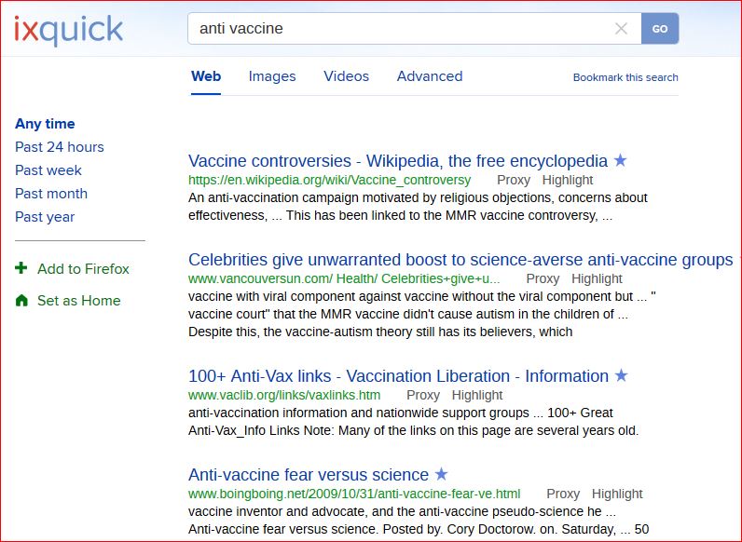The height and width of the screenshot is (542, 742).
Task: Click the green house icon for Set as Home
Action: tap(21, 300)
